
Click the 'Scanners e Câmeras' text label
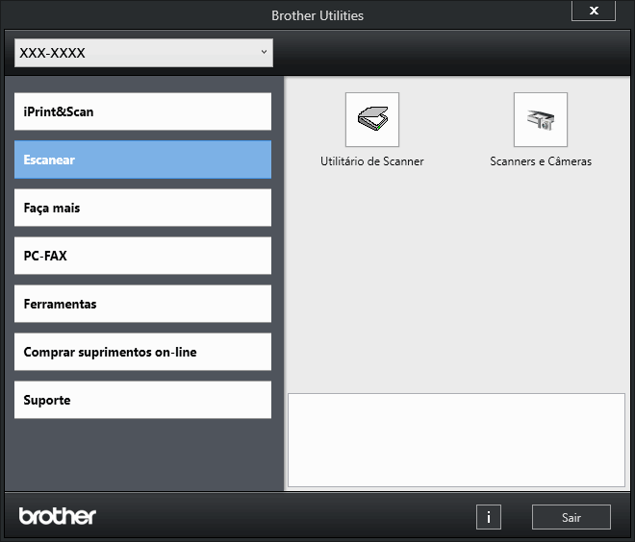pos(540,161)
